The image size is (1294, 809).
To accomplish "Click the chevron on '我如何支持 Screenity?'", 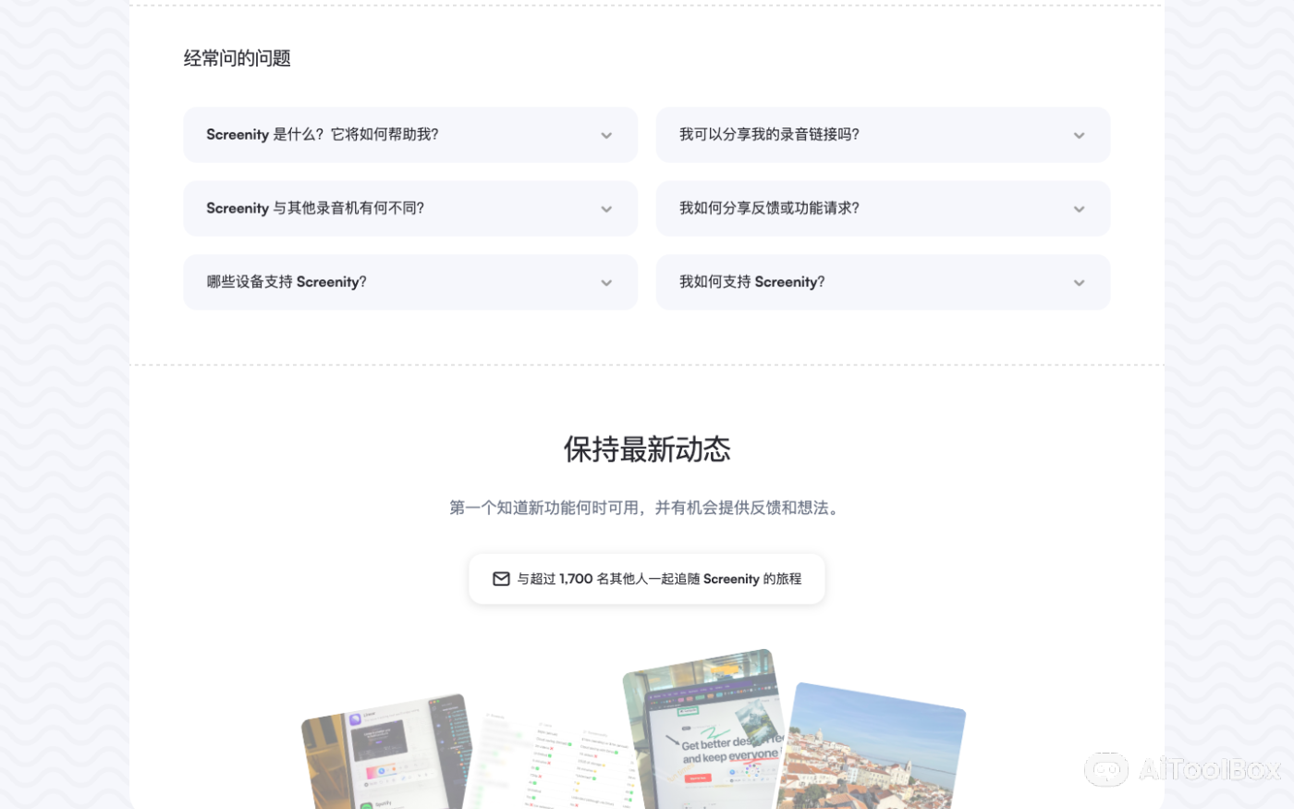I will coord(1079,282).
